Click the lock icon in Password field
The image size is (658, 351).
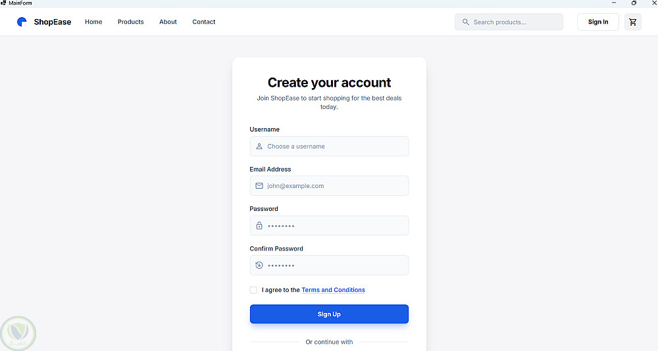pyautogui.click(x=259, y=225)
